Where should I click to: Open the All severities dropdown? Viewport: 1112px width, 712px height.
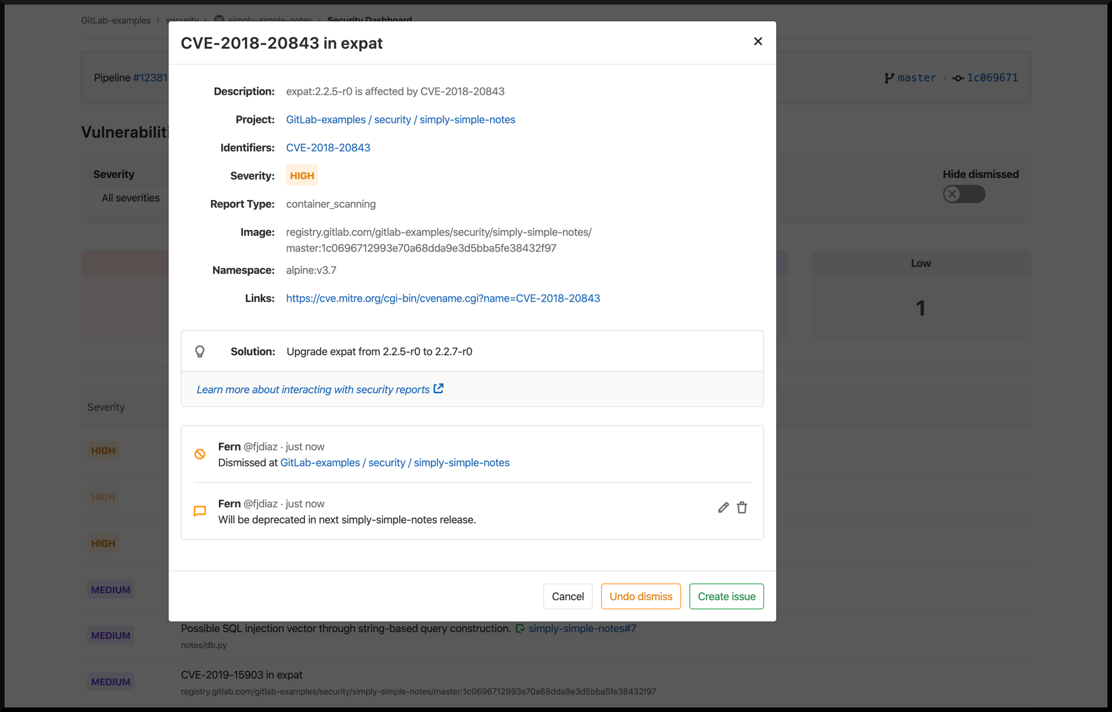[131, 198]
